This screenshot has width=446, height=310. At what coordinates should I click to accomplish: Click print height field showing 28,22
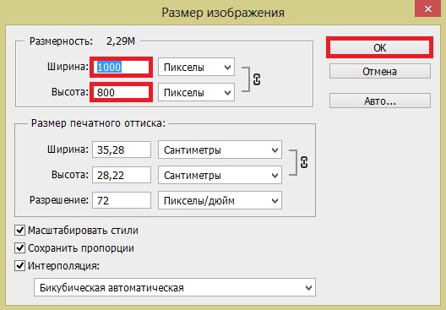point(122,175)
